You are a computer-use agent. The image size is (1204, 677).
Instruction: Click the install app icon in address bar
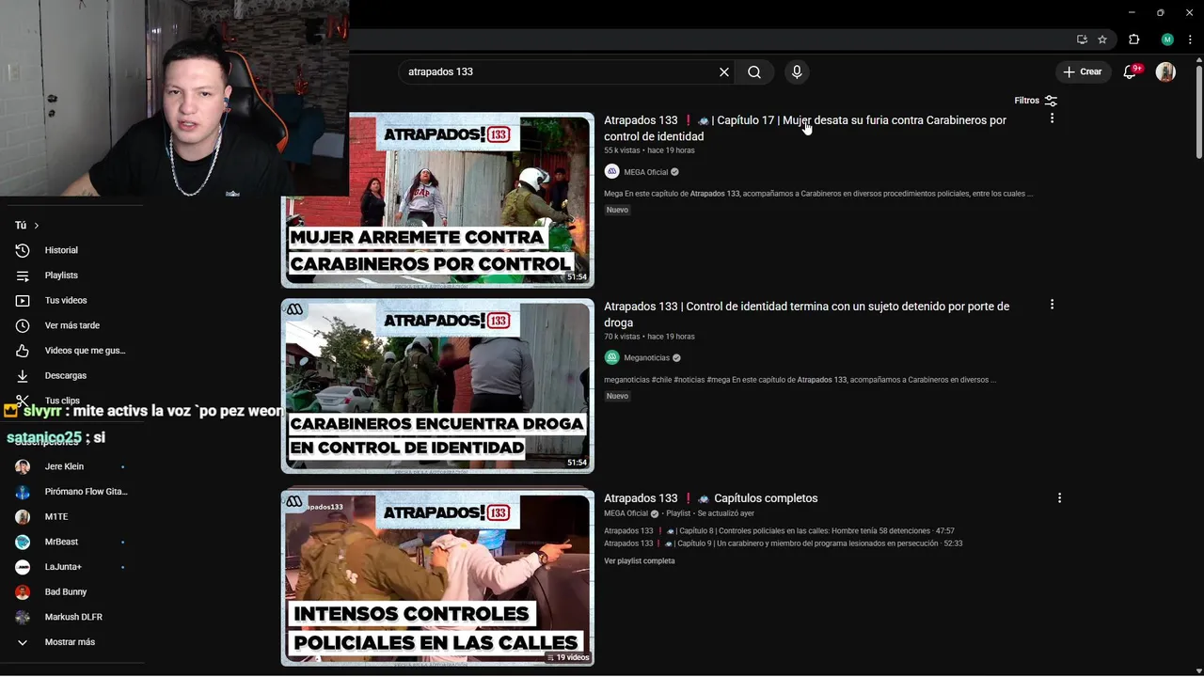coord(1082,39)
